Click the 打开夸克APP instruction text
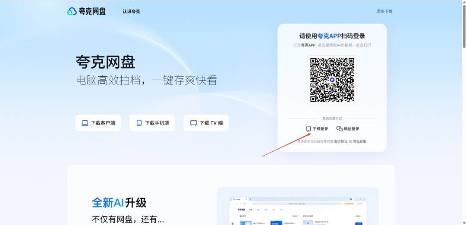Viewport: 466px width, 225px height. coord(332,45)
